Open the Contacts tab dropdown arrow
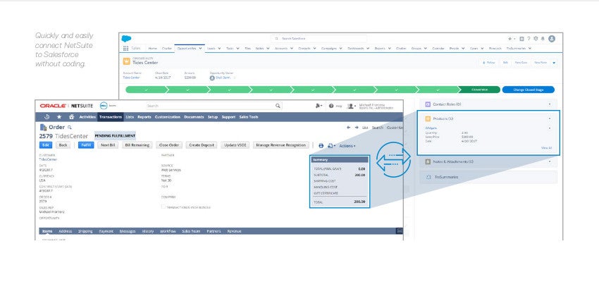This screenshot has width=599, height=282. click(x=314, y=49)
